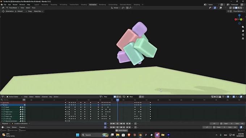Switch to Shading workspace tab

84,5
